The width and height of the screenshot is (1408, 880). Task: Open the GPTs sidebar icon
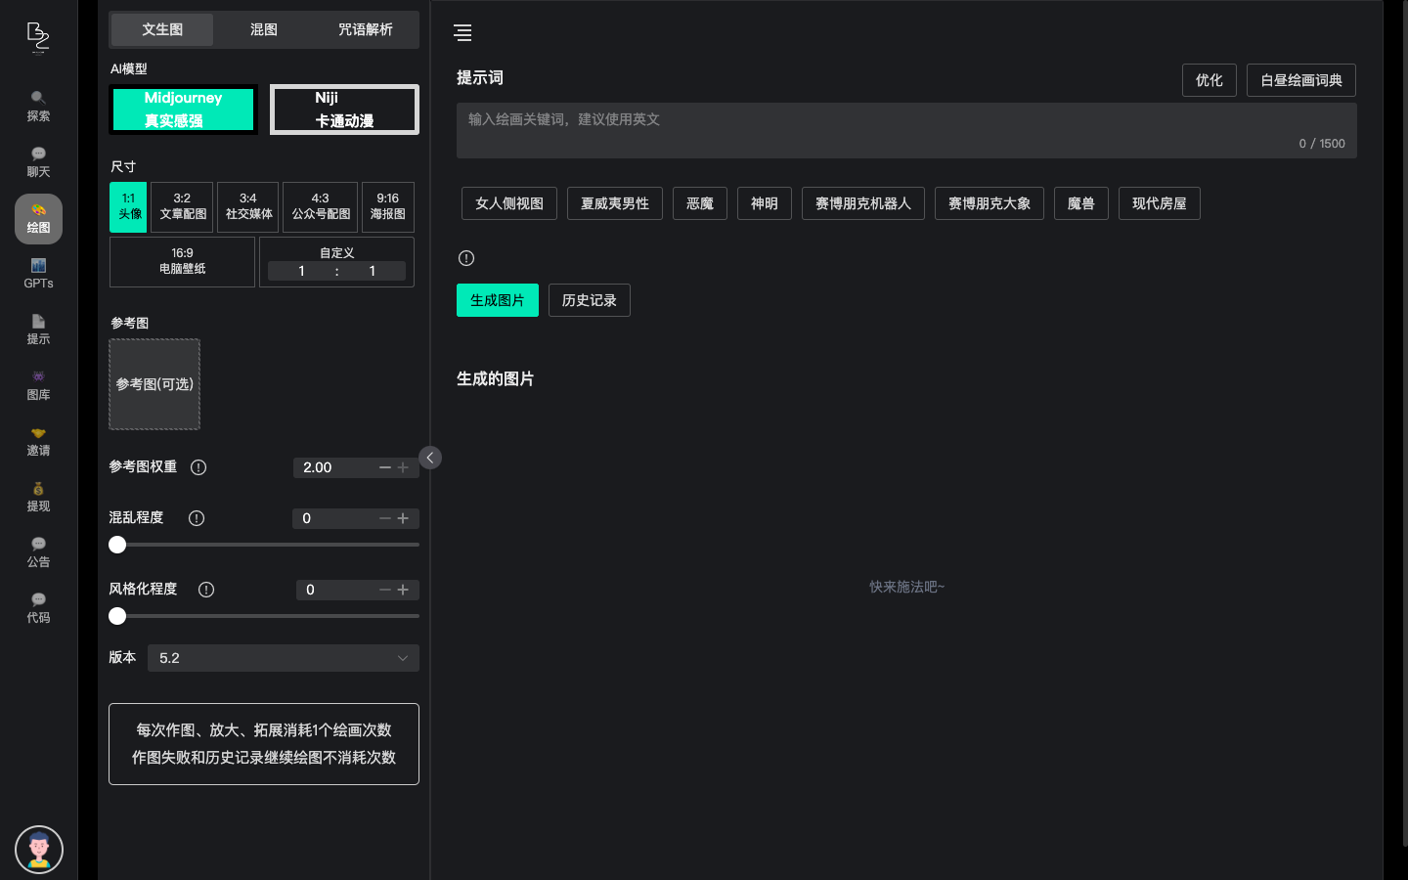pos(38,274)
